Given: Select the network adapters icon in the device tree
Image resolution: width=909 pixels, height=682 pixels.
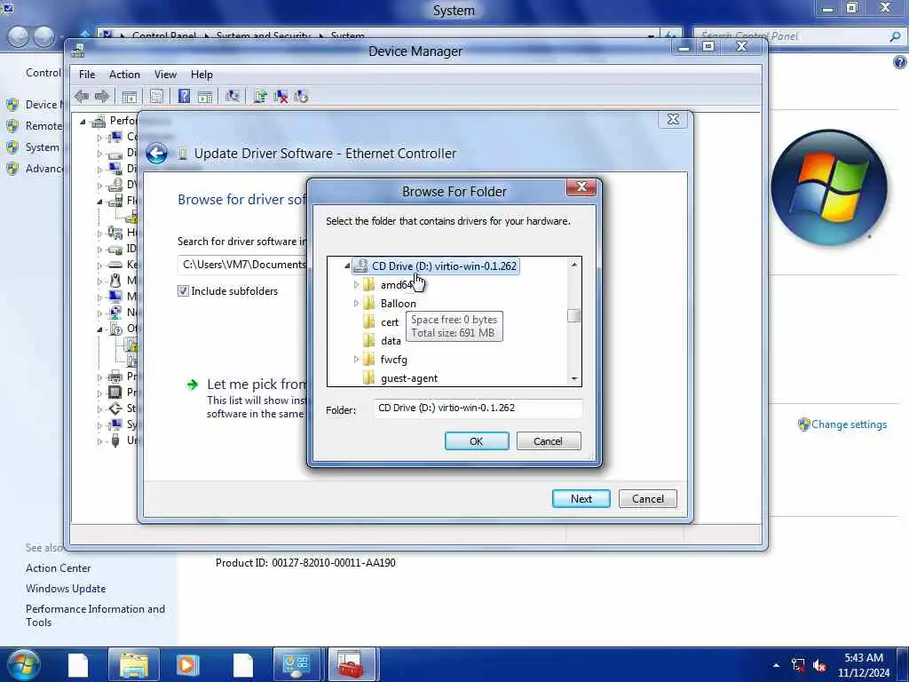Looking at the screenshot, I should pos(115,313).
